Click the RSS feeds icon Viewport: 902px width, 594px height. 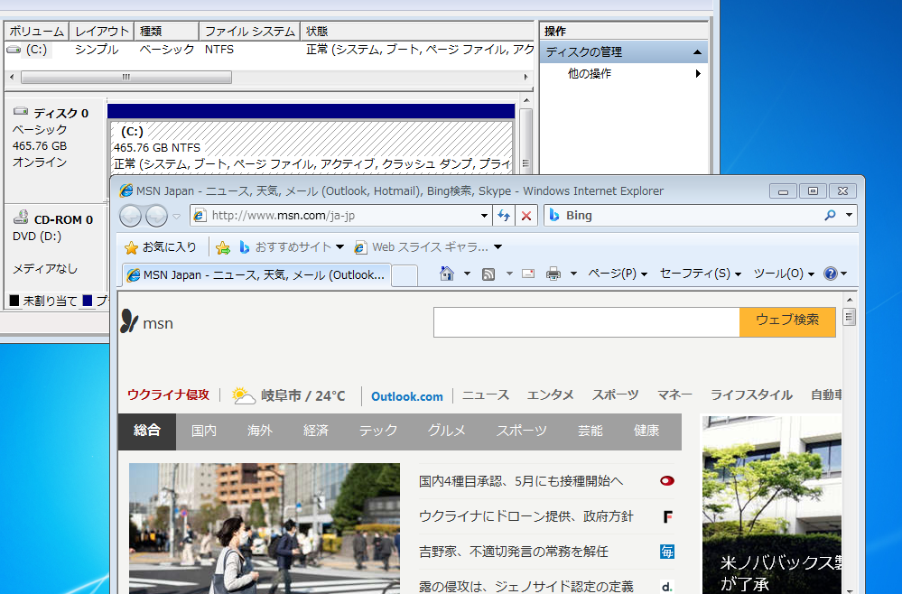point(488,274)
